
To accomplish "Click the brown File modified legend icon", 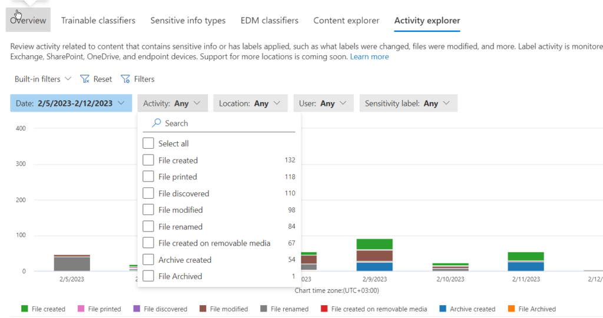I will [202, 309].
